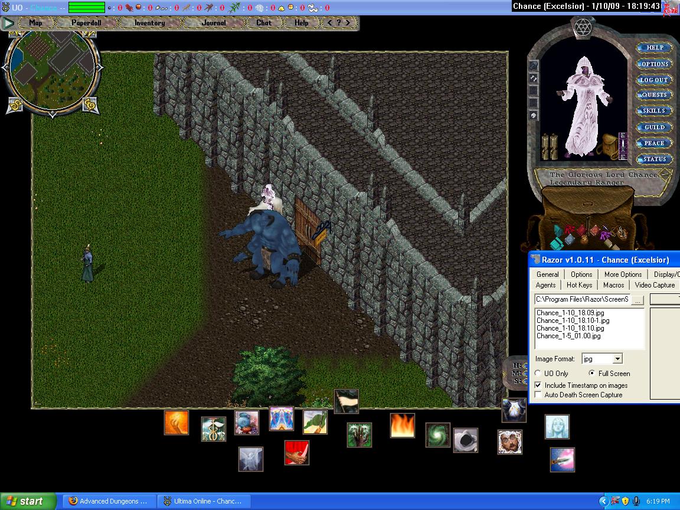Screen dimensions: 680x510
Task: Click the green swirling vortex spell icon
Action: [437, 434]
